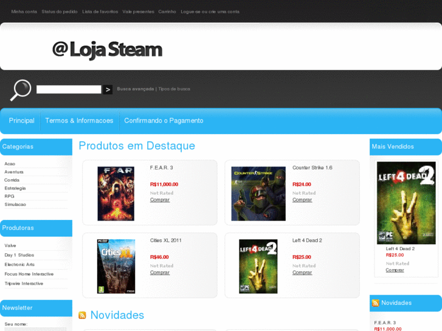Viewport: 442px width, 331px height.
Task: Open Left 4 Dead 2 title in featured products
Action: 307,241
